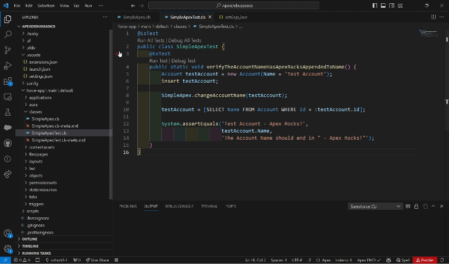This screenshot has height=264, width=449.
Task: Open the Manage gear menu
Action: (x=8, y=249)
